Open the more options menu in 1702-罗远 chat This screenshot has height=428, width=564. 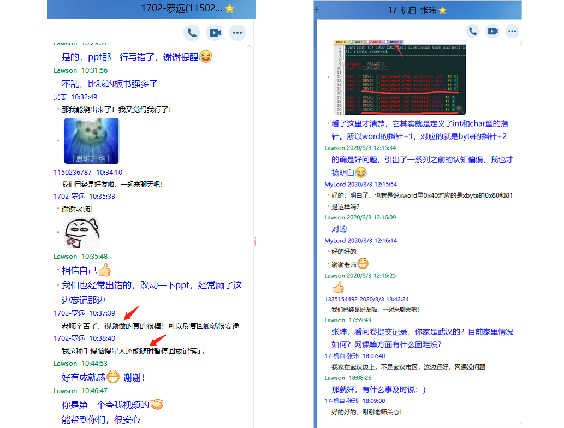click(237, 33)
